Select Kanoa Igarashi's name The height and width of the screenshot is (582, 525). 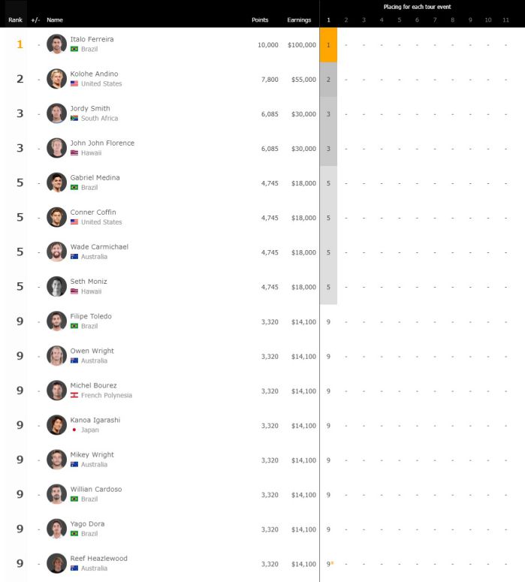pos(95,420)
